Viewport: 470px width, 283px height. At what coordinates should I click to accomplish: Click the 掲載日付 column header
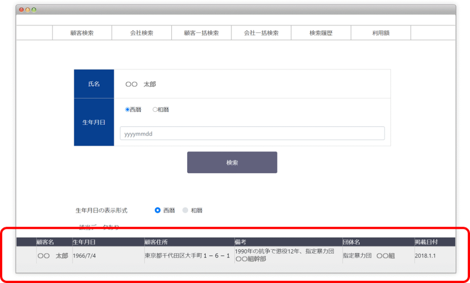click(x=426, y=242)
